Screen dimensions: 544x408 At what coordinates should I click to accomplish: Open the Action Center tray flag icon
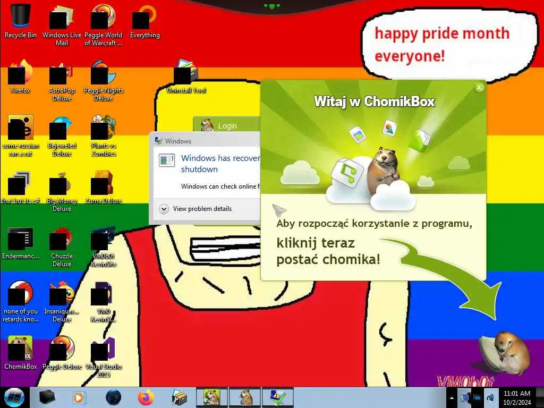pyautogui.click(x=464, y=397)
